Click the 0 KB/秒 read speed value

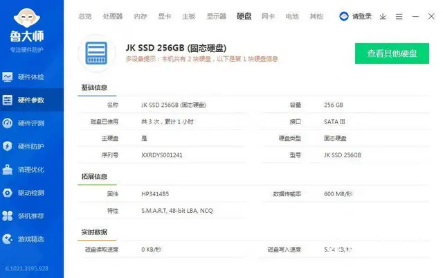click(x=151, y=250)
